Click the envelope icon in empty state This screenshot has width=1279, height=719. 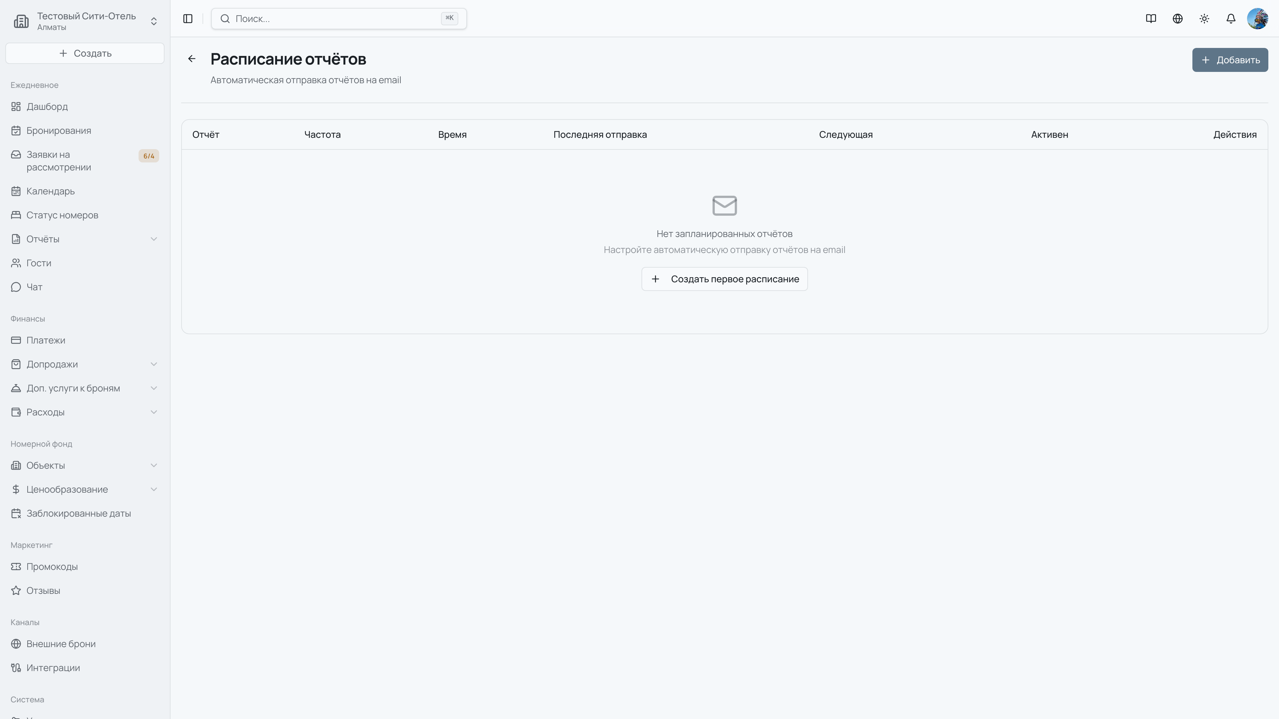pos(724,205)
